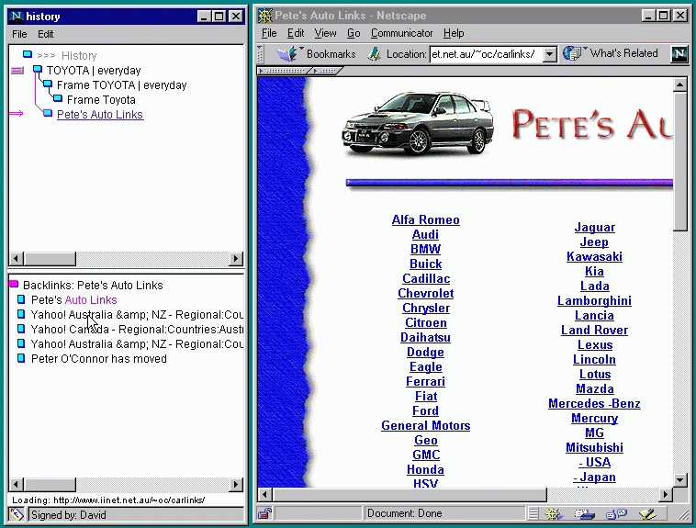696x528 pixels.
Task: Open Netscape View menu
Action: coord(325,33)
